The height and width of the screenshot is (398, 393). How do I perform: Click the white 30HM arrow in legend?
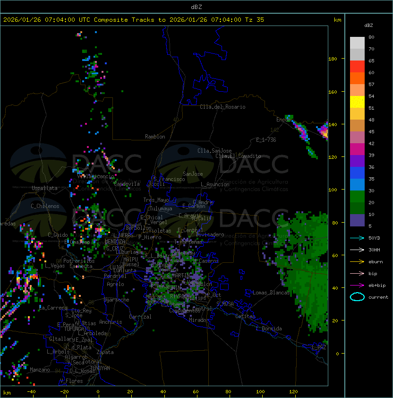(357, 250)
